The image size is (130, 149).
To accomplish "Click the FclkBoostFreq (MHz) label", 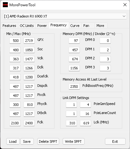I will (98, 86).
